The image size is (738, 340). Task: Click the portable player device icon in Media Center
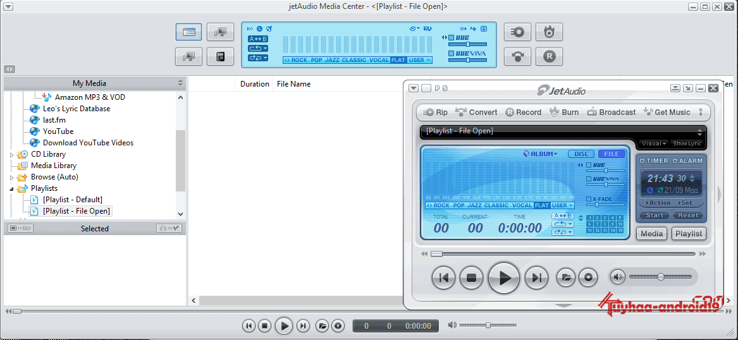coord(220,57)
